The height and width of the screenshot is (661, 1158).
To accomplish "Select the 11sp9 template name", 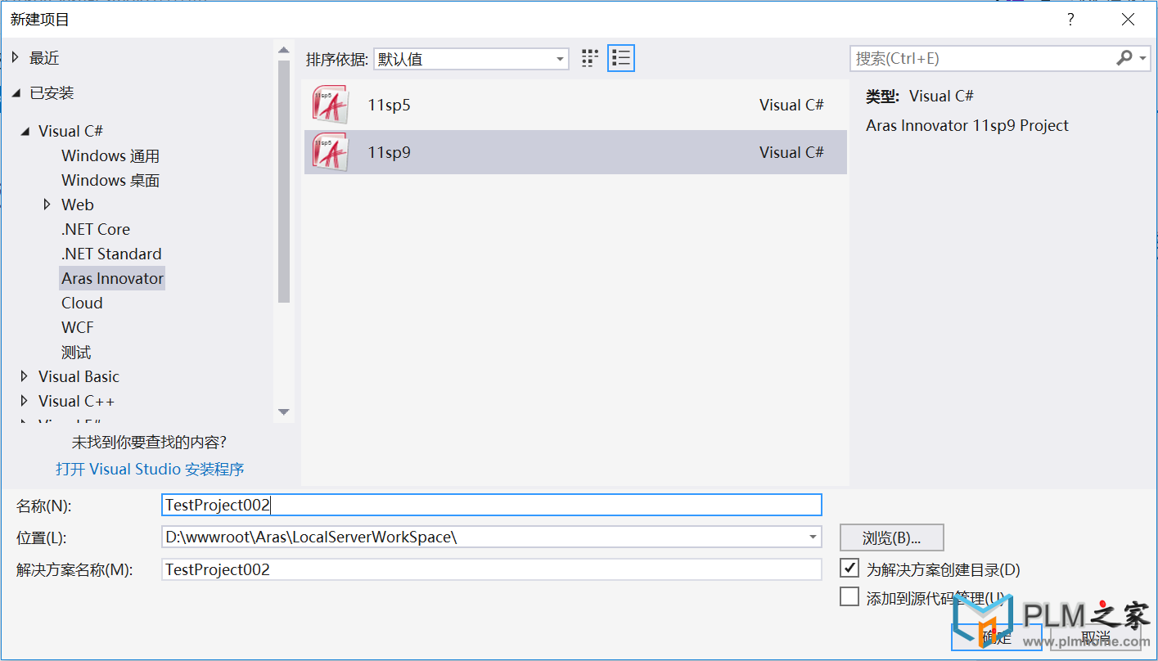I will click(x=389, y=152).
